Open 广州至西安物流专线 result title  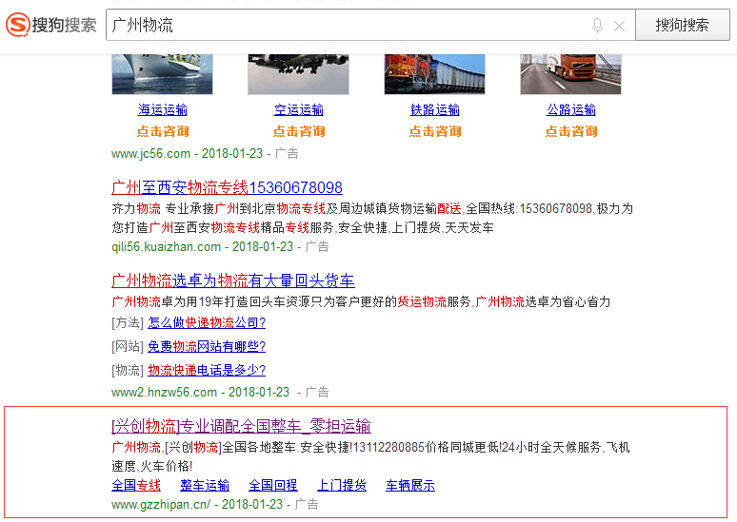tap(227, 187)
